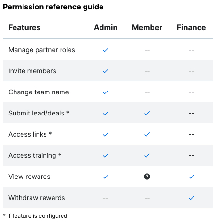Click Finance checkmark for Withdraw rewards
Viewport: 216px width, 223px height.
tap(192, 198)
